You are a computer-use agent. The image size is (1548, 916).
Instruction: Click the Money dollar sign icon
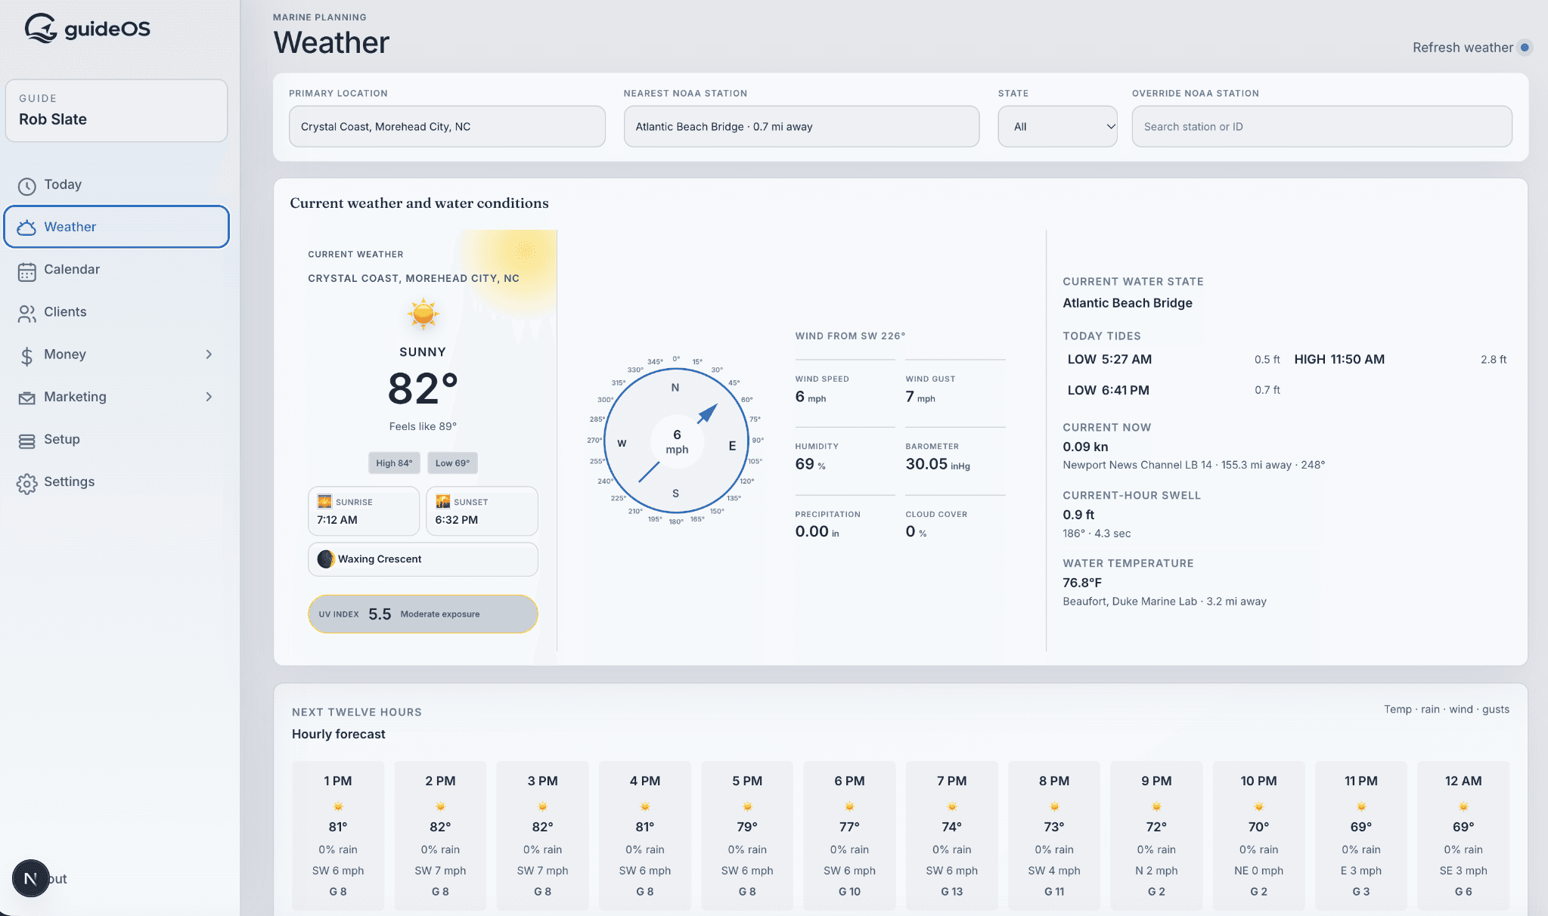point(26,356)
